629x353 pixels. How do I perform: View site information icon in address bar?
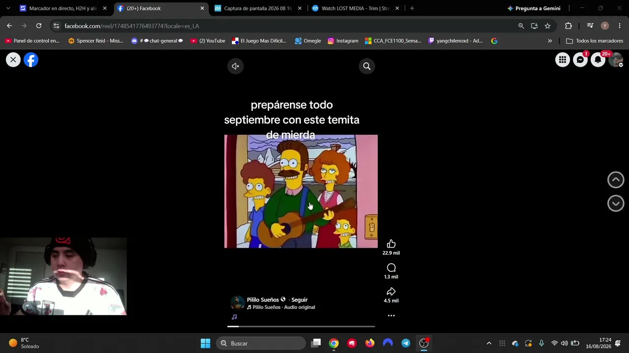pos(56,26)
